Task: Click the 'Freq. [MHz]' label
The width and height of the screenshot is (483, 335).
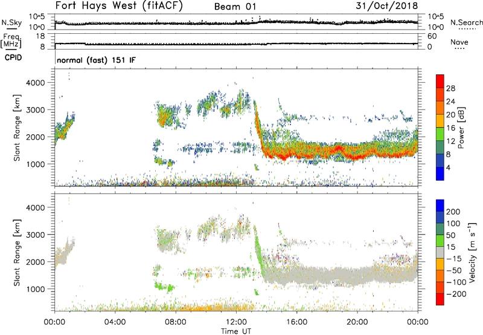Action: coord(11,41)
